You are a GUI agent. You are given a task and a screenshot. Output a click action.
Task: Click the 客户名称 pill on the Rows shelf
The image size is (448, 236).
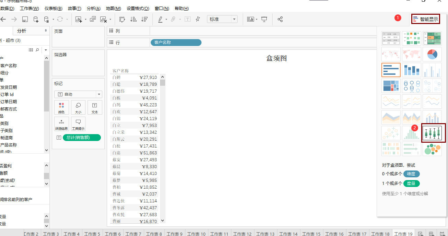pyautogui.click(x=176, y=43)
